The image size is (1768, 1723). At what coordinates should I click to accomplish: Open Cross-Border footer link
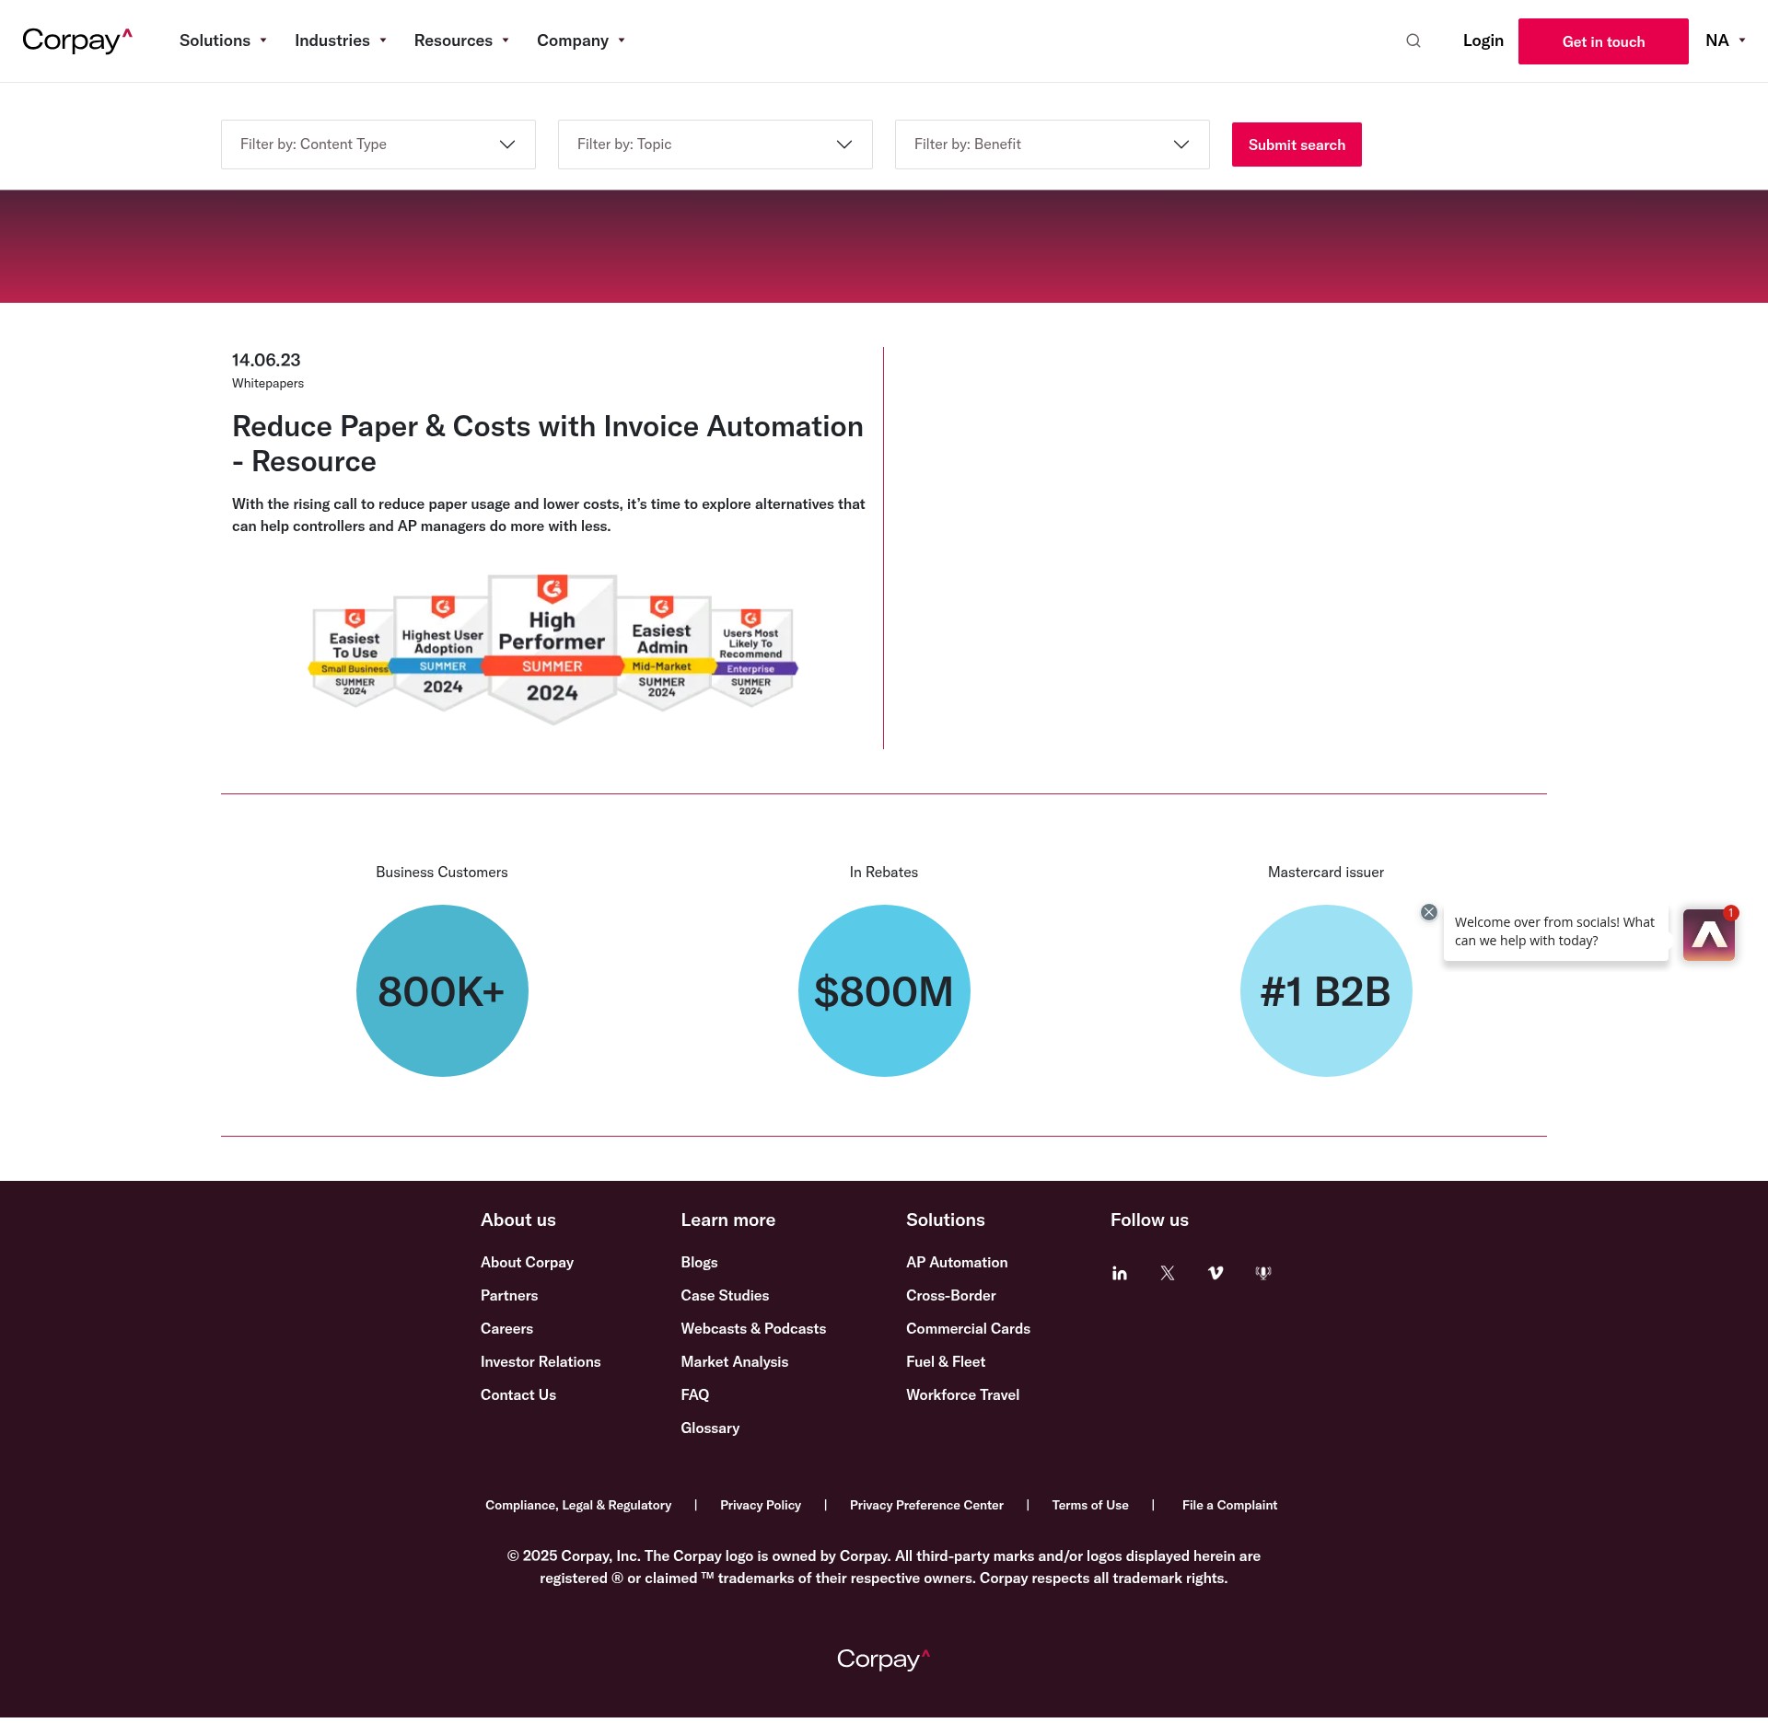(951, 1295)
